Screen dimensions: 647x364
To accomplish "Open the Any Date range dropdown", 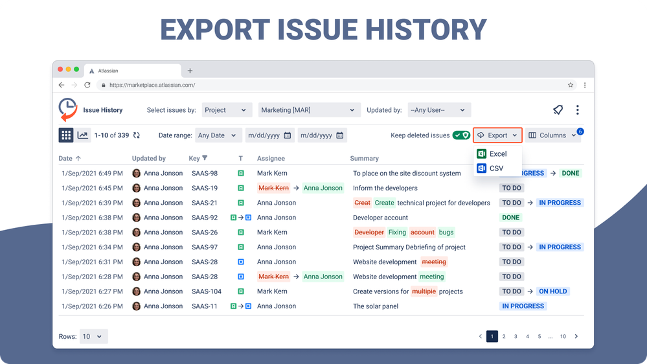I will (218, 135).
